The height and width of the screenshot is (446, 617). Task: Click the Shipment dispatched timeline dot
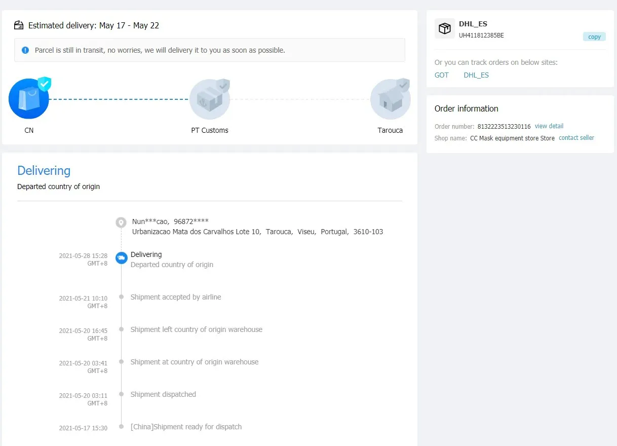tap(121, 394)
